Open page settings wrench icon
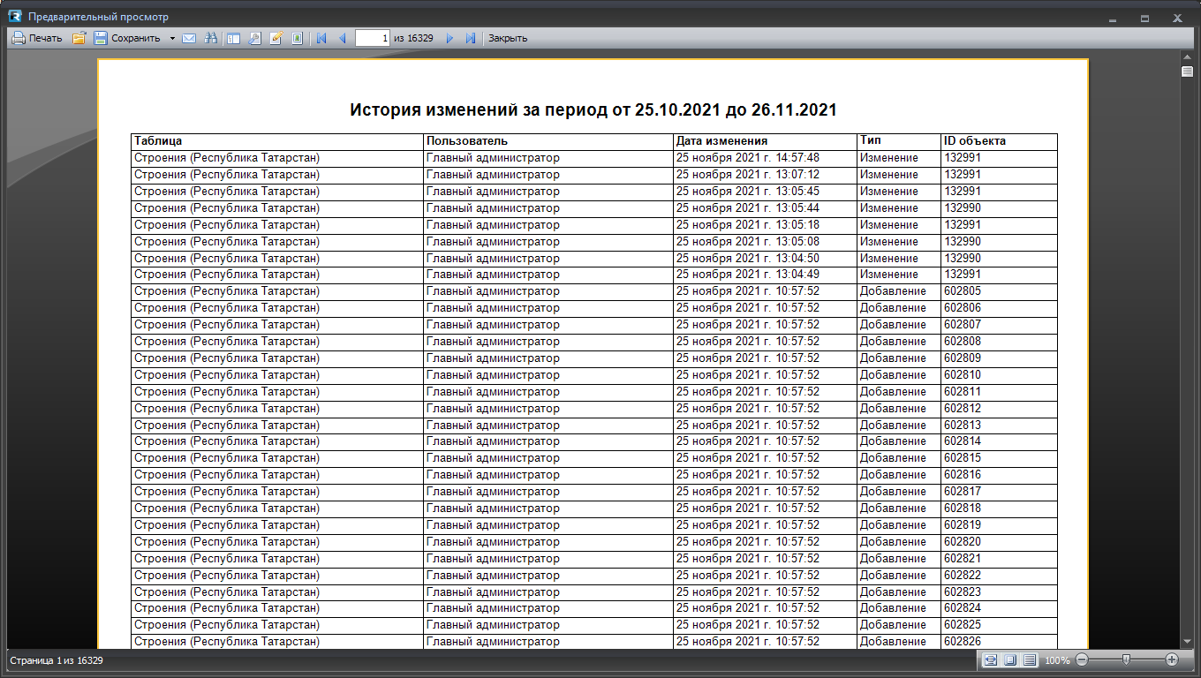The height and width of the screenshot is (678, 1201). [254, 38]
